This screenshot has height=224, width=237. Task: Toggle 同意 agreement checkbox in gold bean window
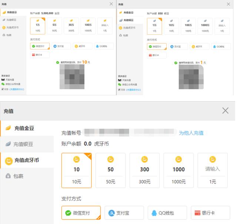(x=3, y=89)
